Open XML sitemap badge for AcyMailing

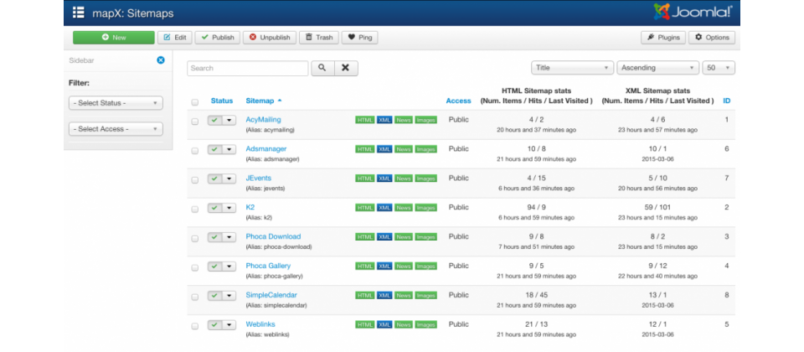[x=384, y=120]
